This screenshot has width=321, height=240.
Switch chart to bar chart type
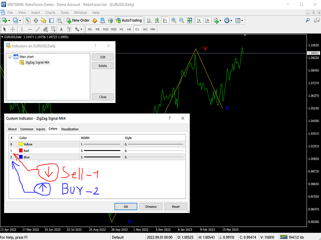click(149, 20)
